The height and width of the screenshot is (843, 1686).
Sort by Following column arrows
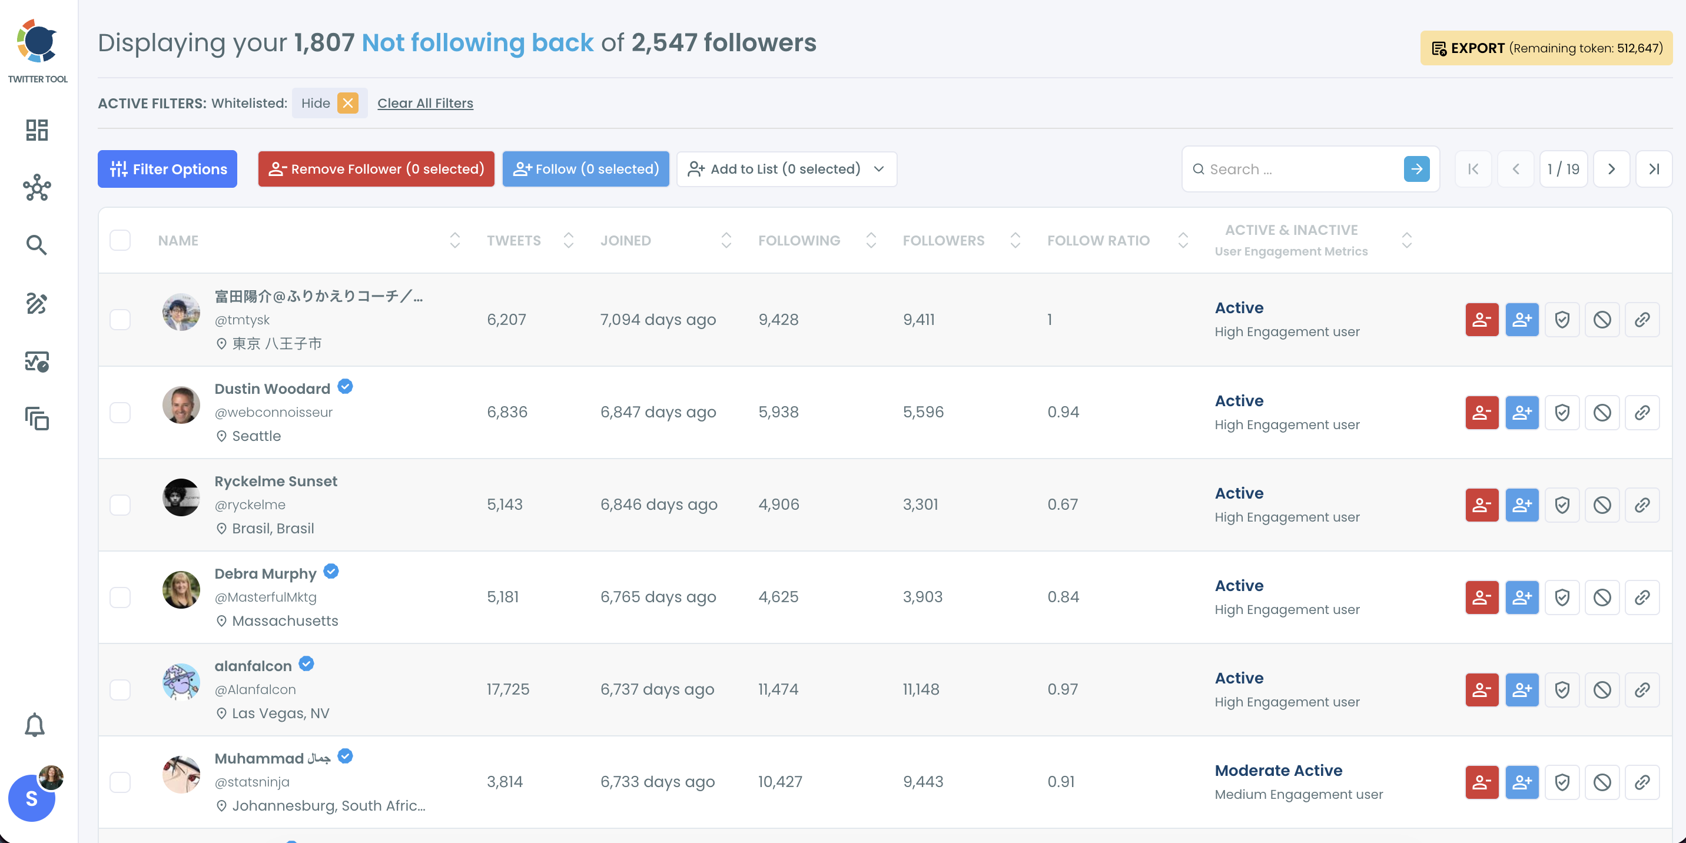[x=871, y=240]
